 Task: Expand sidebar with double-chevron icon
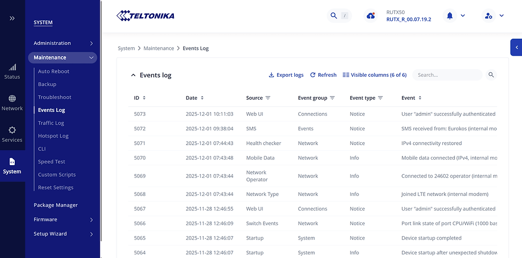[12, 18]
